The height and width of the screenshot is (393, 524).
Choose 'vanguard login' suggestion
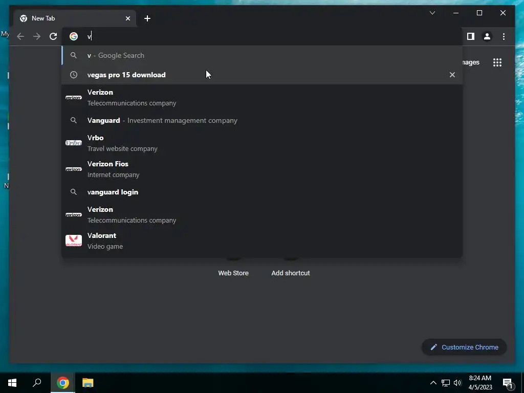click(x=263, y=192)
